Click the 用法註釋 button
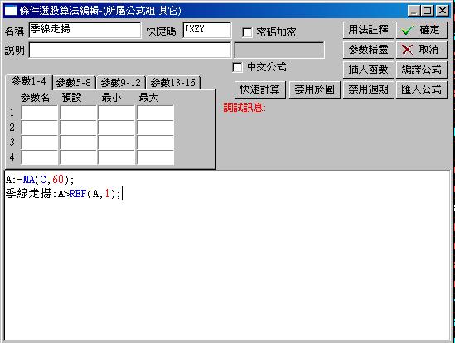 point(368,30)
